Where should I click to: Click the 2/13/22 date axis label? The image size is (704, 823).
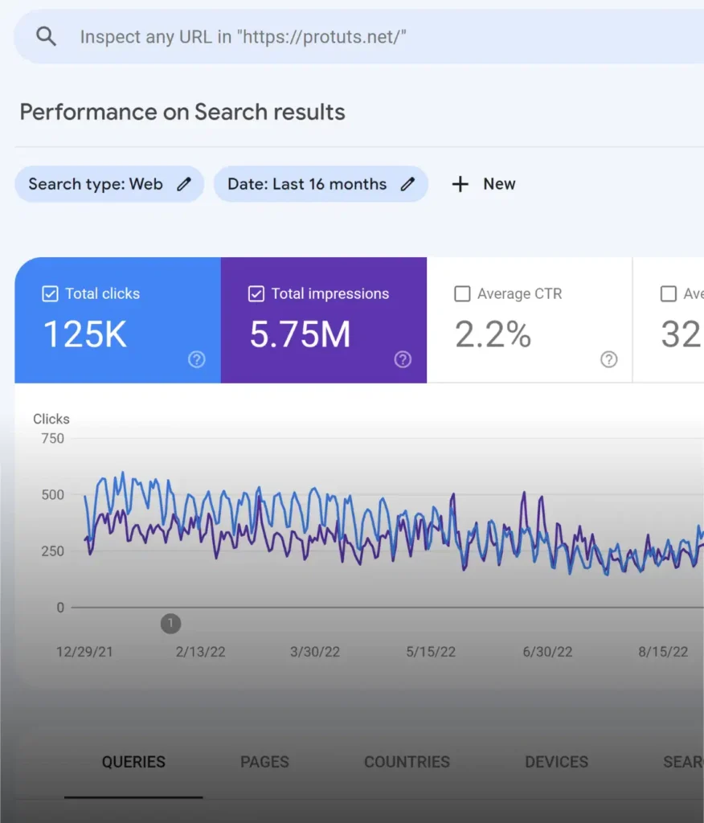[201, 652]
